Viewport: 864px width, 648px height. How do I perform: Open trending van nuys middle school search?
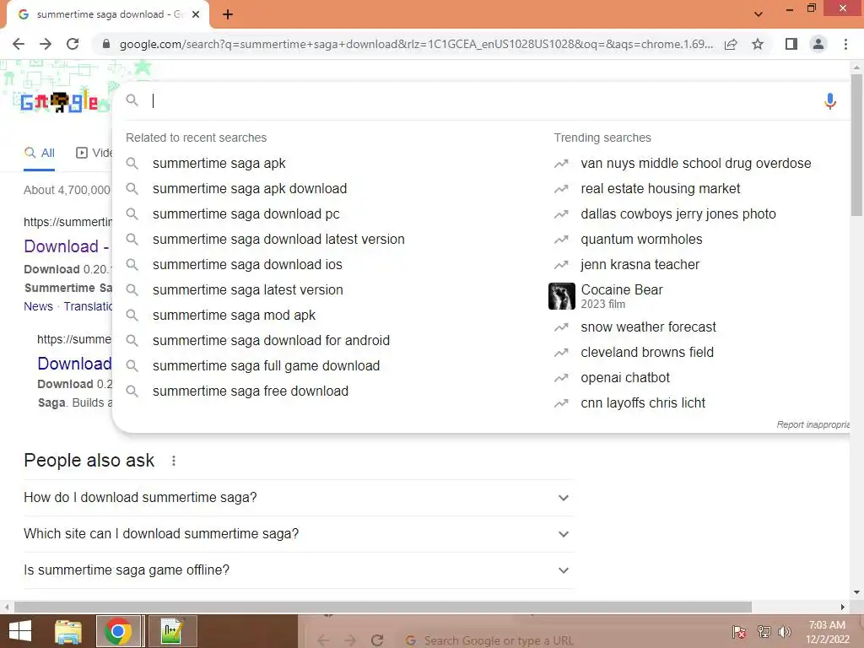(695, 164)
